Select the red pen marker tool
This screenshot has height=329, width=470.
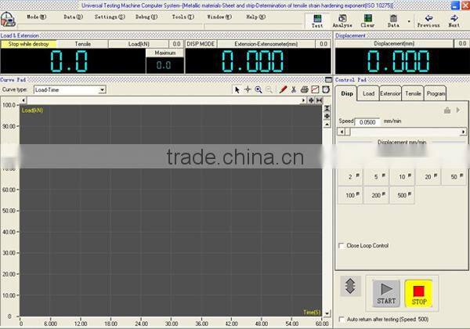click(x=283, y=89)
